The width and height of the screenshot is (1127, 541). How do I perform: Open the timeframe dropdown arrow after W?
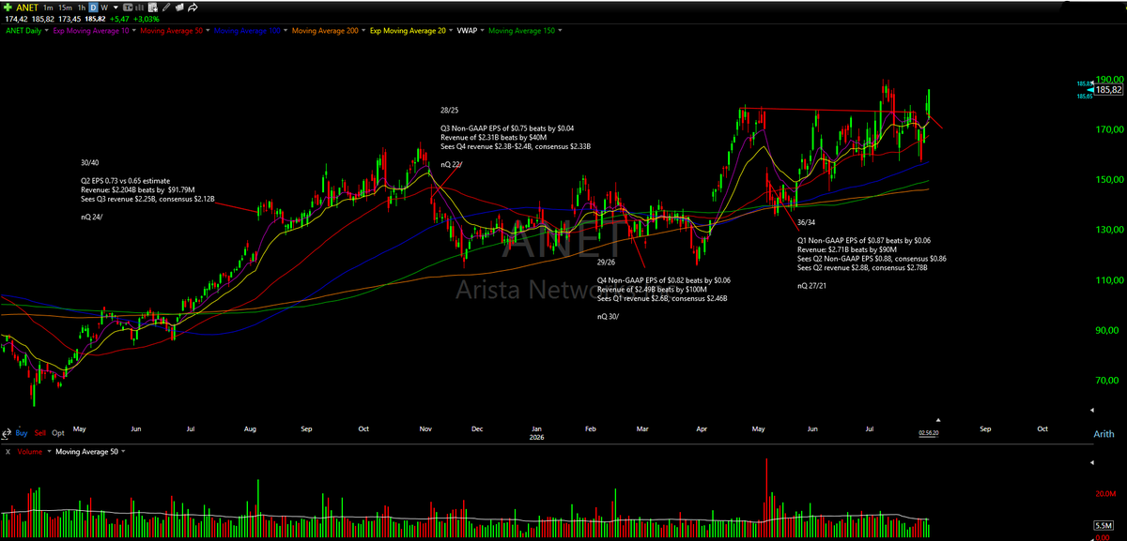(116, 8)
